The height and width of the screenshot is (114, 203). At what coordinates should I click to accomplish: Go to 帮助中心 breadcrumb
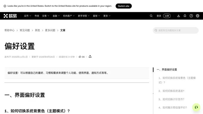pos(10,30)
